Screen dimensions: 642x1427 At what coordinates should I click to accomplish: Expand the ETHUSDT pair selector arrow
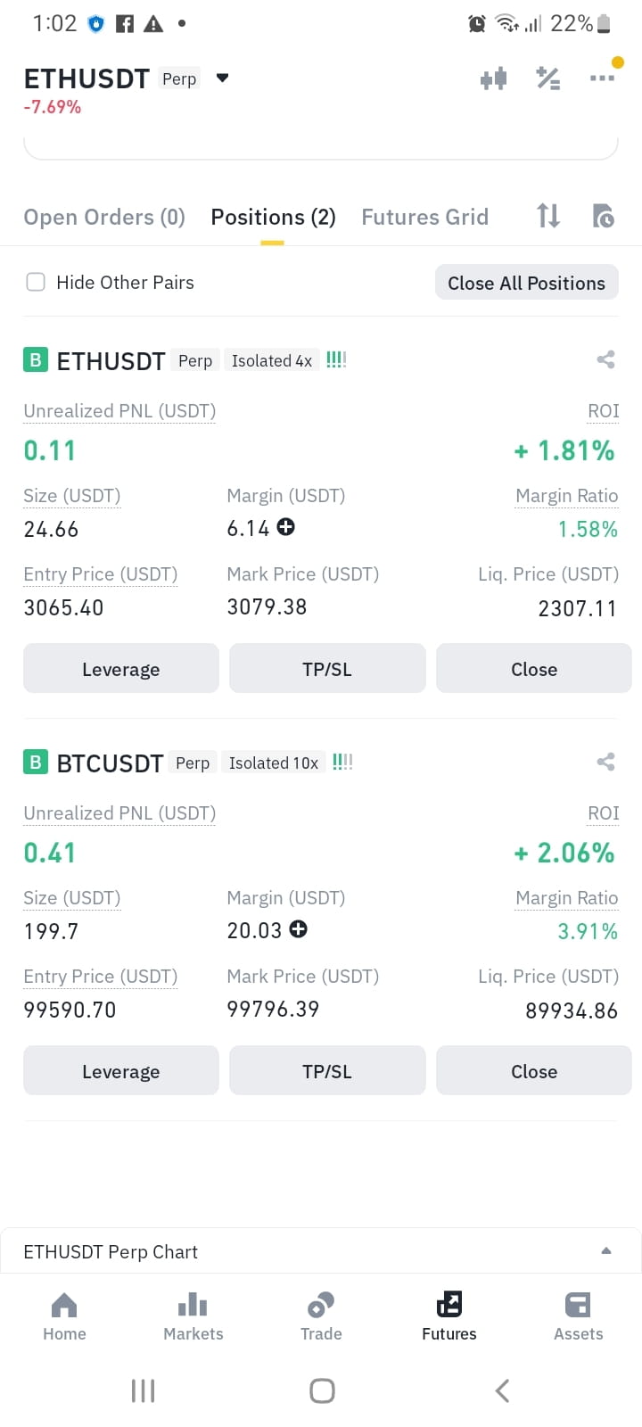223,78
